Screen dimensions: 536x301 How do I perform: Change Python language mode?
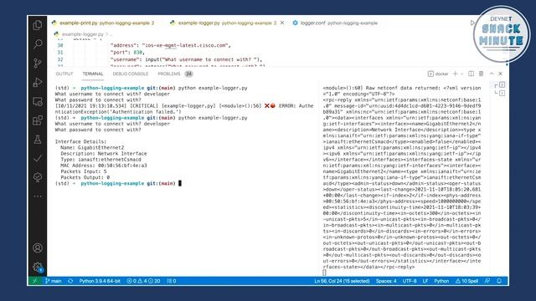[441, 281]
